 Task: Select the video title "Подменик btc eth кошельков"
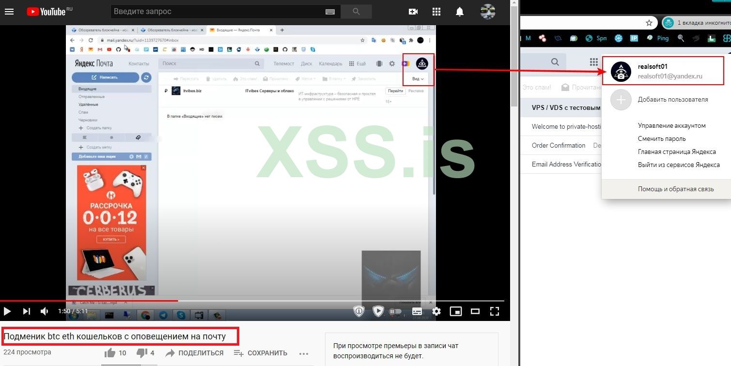[x=115, y=336]
